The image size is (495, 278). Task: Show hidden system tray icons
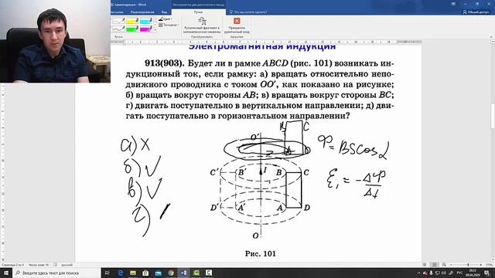[x=418, y=273]
